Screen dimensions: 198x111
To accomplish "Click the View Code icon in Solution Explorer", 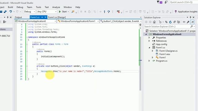I will [184, 22].
